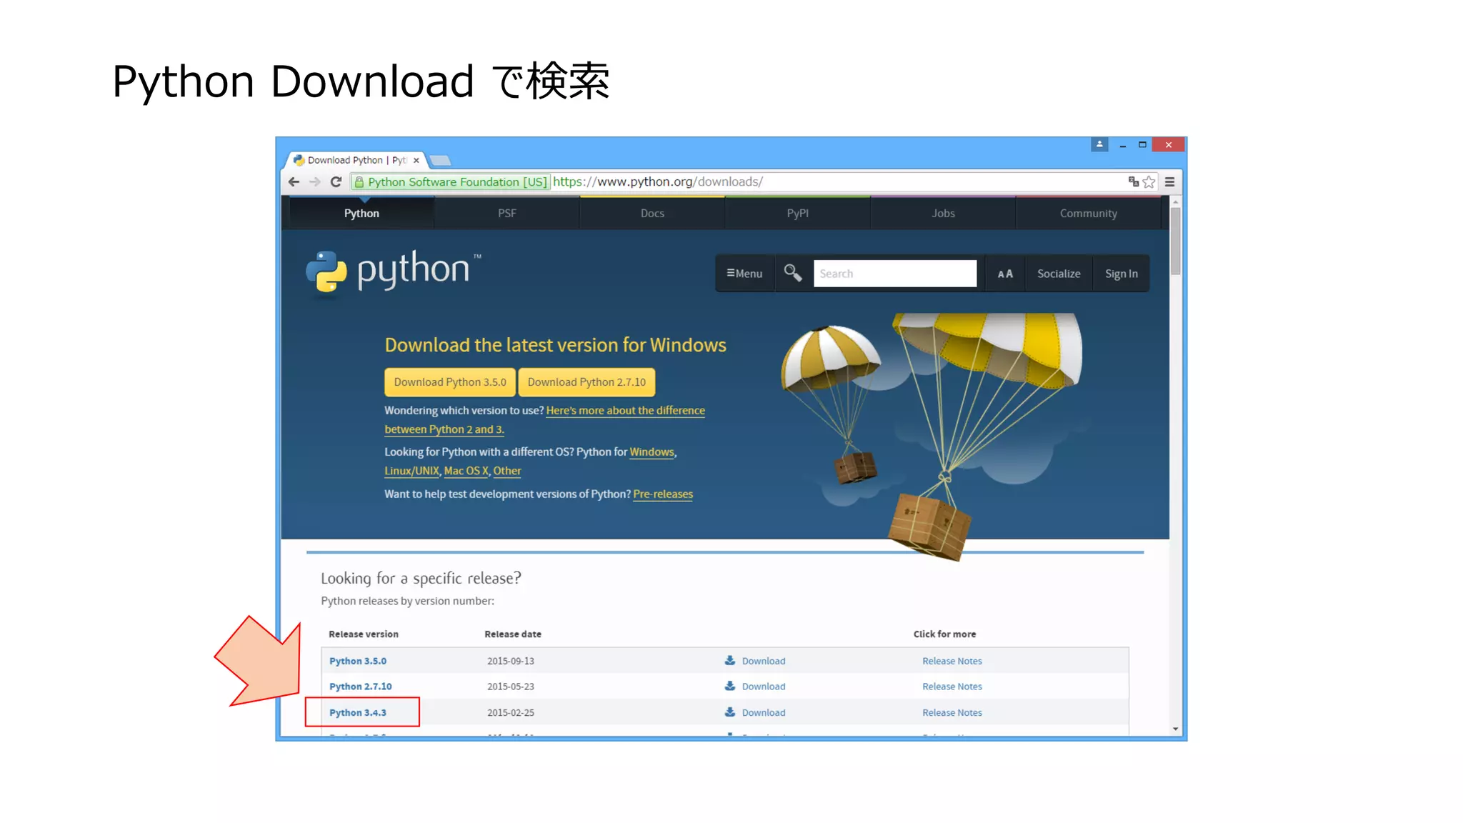Click the 'Click for more' column header

click(x=944, y=634)
